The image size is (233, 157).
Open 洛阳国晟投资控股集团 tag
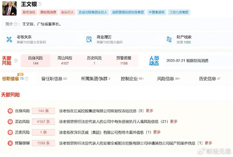(x=128, y=12)
